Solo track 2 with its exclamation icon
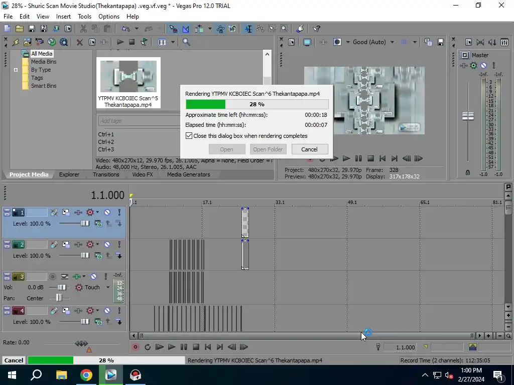Screen dimensions: 514x385 click(x=119, y=245)
